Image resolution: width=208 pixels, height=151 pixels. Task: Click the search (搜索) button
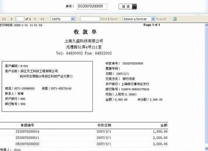tap(127, 7)
